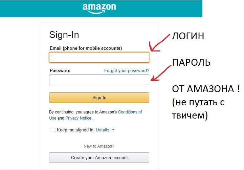
Task: Expand the Details dropdown arrow
Action: [x=113, y=130]
